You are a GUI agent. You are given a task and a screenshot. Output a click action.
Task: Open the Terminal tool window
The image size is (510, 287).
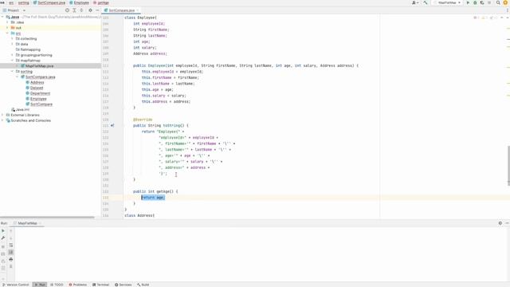[101, 285]
